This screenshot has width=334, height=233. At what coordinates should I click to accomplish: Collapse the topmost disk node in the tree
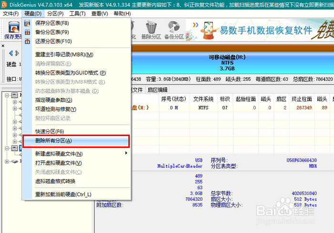(x=7, y=95)
